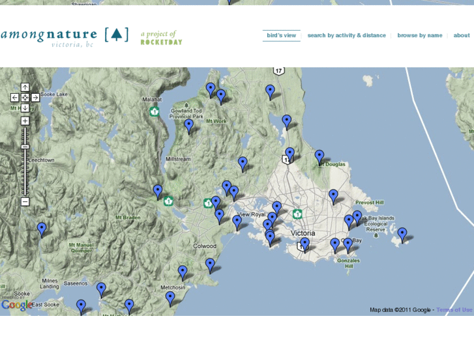Select the marker west of Prevost Hill

[333, 197]
